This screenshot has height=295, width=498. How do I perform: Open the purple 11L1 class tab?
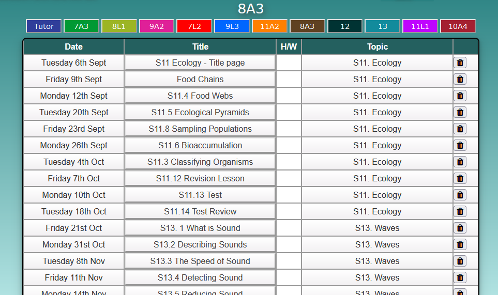pos(420,26)
